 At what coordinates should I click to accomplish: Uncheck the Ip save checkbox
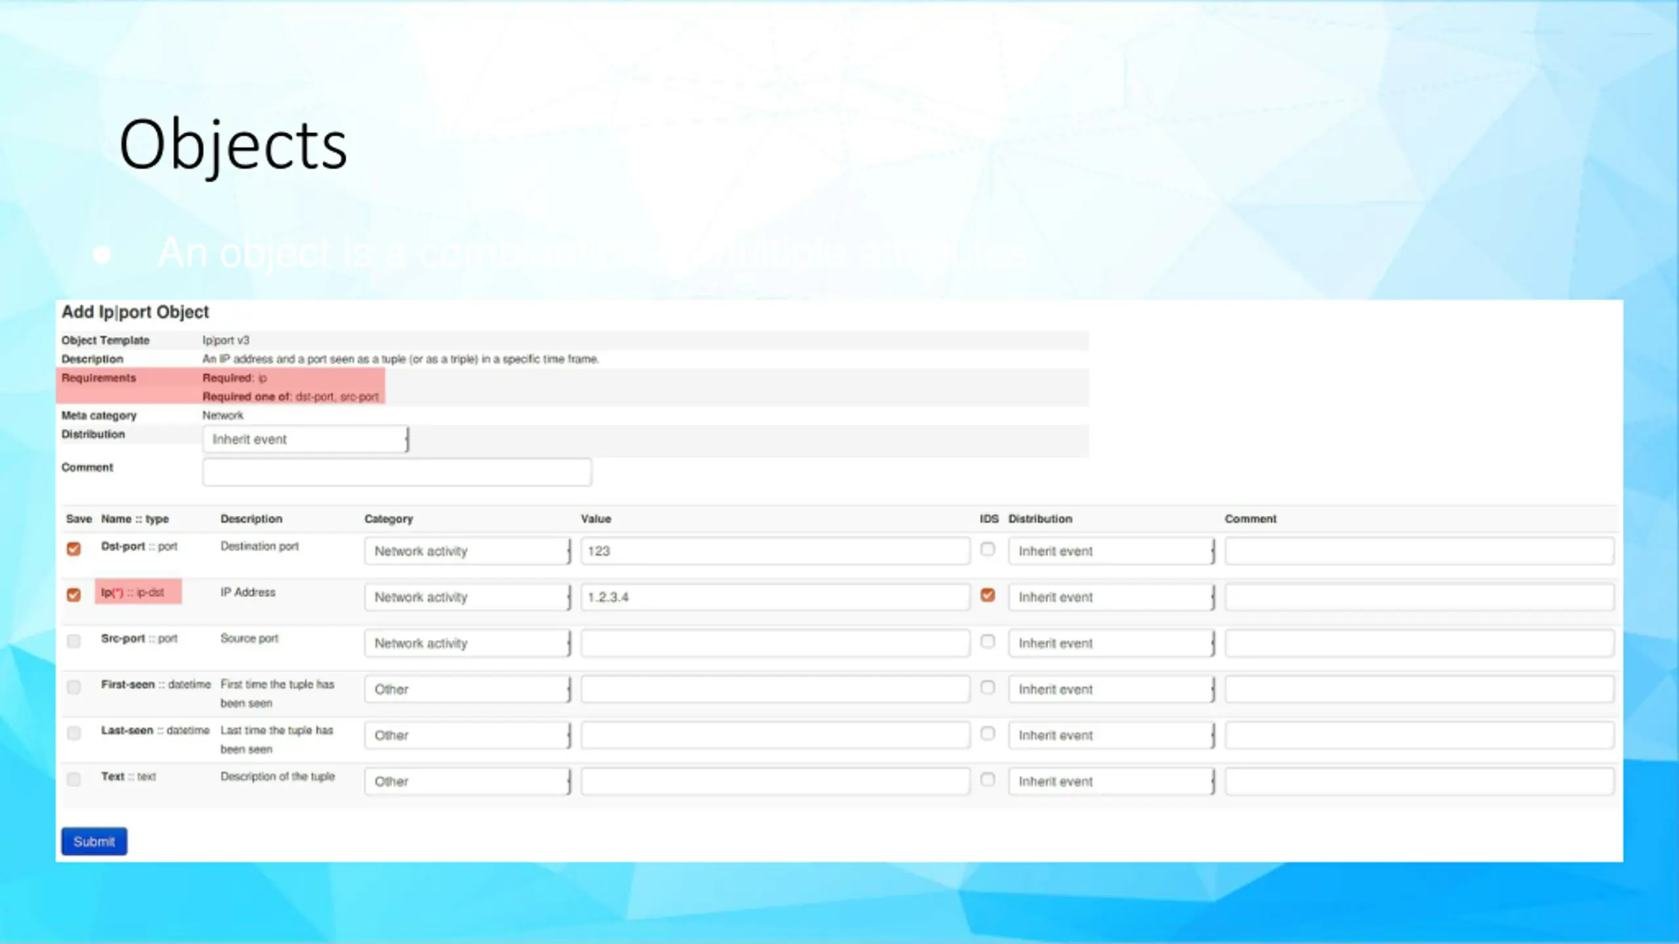73,595
